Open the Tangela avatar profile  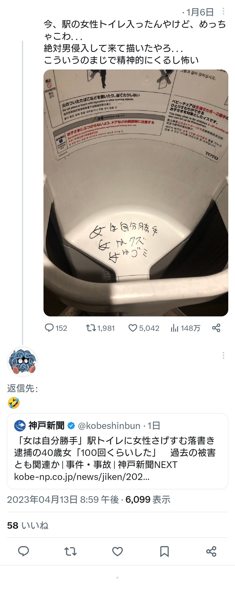pos(22,362)
